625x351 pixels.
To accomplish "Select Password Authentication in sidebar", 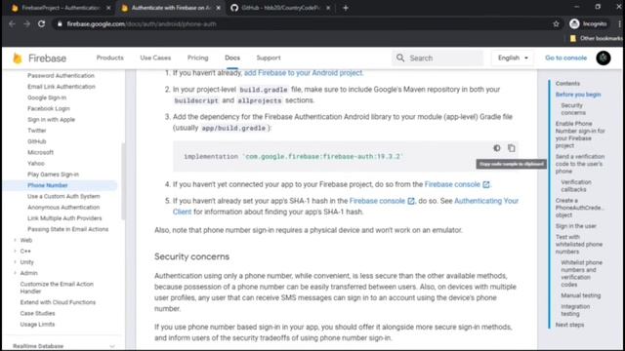I will tap(61, 76).
